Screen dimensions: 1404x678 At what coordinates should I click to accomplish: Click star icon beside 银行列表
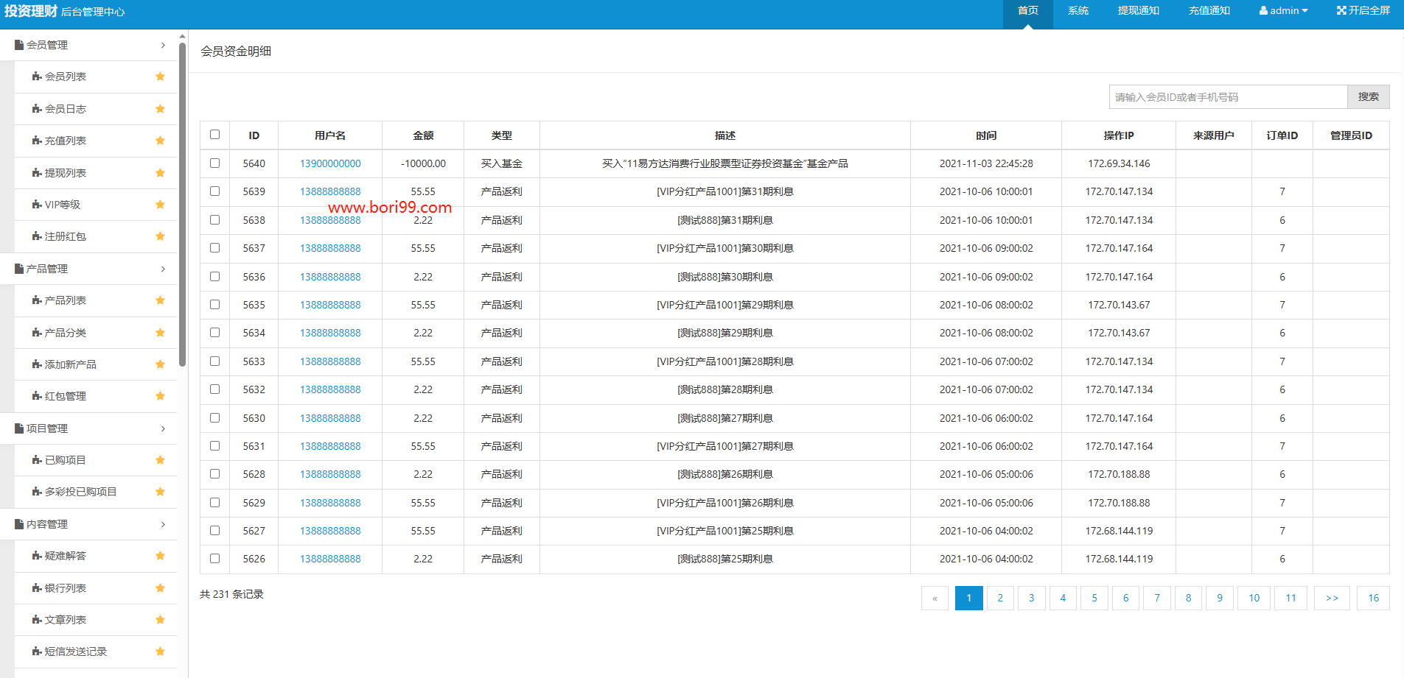(160, 588)
